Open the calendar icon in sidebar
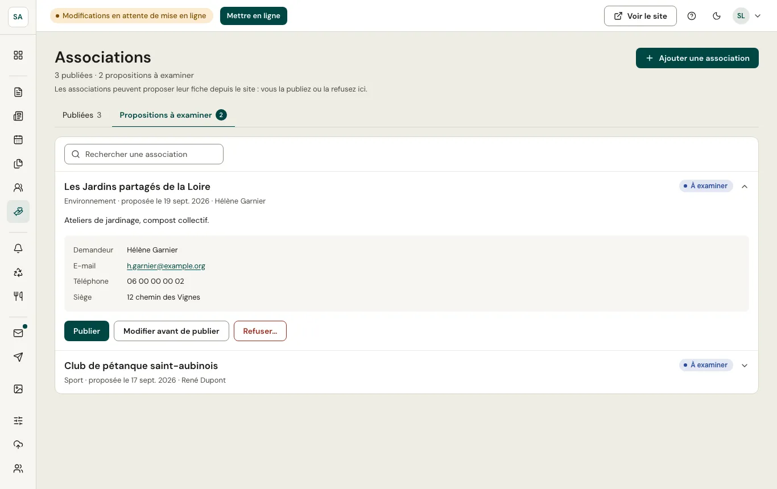 (x=18, y=140)
